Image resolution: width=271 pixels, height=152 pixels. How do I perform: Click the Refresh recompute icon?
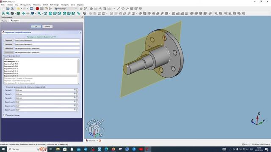[x=31, y=8]
